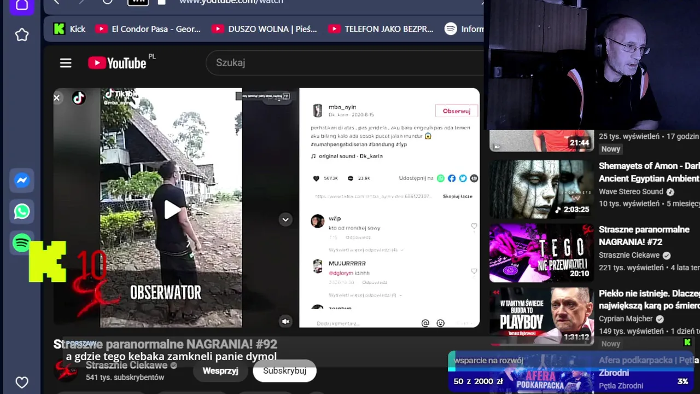Open the emoji picker icon in comment box
The height and width of the screenshot is (394, 700).
coord(440,323)
